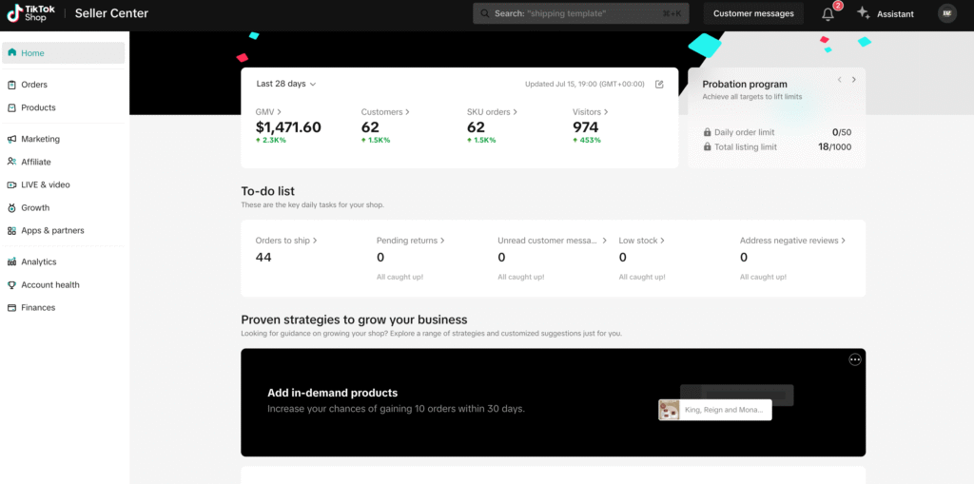Open the Assistant sparkle icon
The image size is (974, 484).
[864, 13]
